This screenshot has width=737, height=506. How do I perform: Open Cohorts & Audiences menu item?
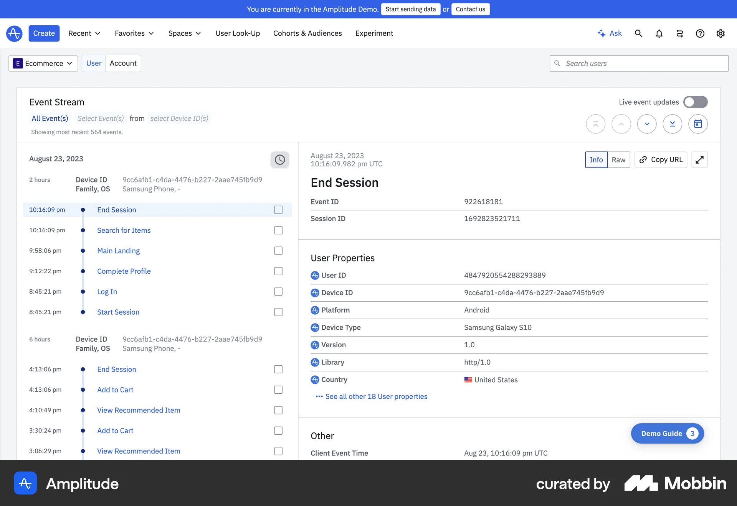307,33
